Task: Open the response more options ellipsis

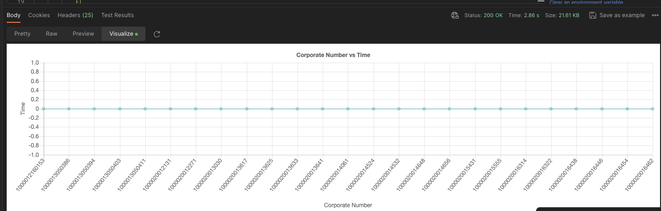Action: click(654, 15)
